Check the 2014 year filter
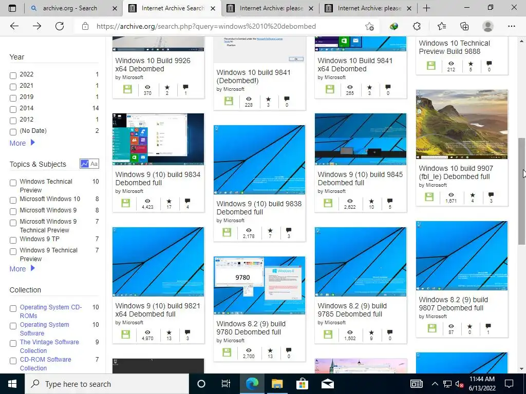 13,109
